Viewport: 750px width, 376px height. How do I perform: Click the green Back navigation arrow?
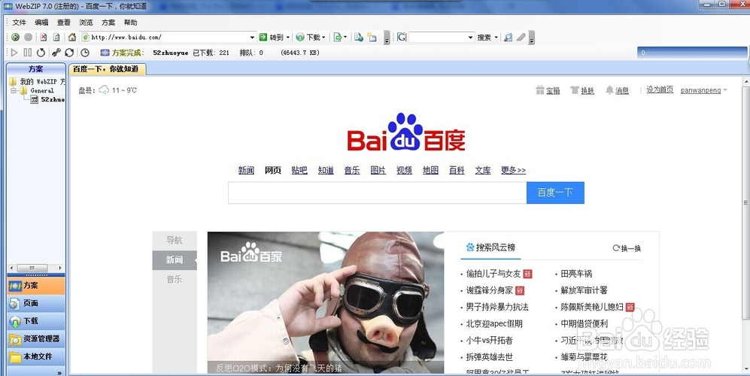point(15,38)
